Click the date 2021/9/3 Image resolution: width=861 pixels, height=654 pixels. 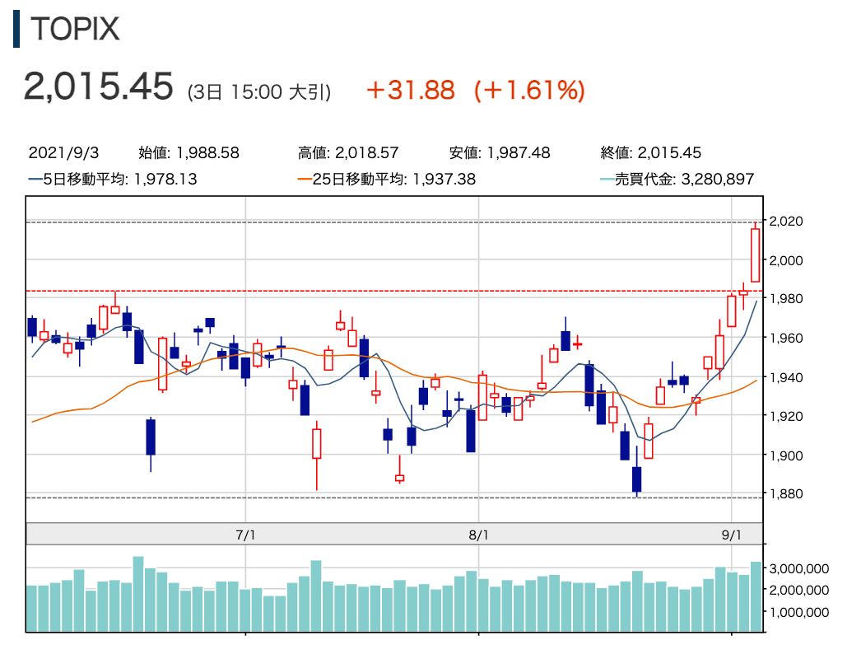point(63,152)
